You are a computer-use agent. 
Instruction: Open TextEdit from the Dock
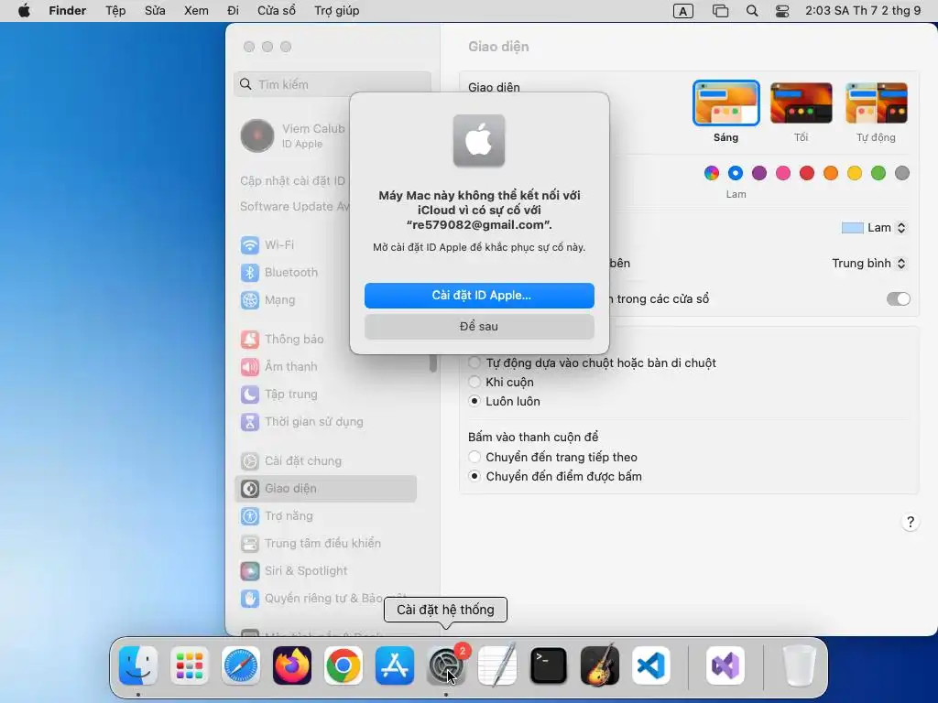pyautogui.click(x=497, y=666)
